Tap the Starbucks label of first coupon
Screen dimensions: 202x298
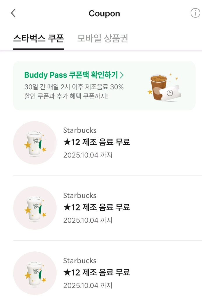pyautogui.click(x=80, y=130)
